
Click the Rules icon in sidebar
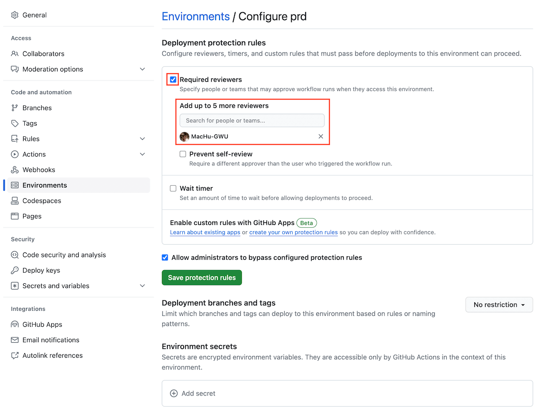pos(15,139)
